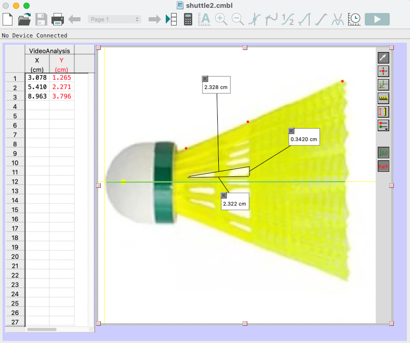
Task: Autoscale the graph
Action: click(204, 19)
